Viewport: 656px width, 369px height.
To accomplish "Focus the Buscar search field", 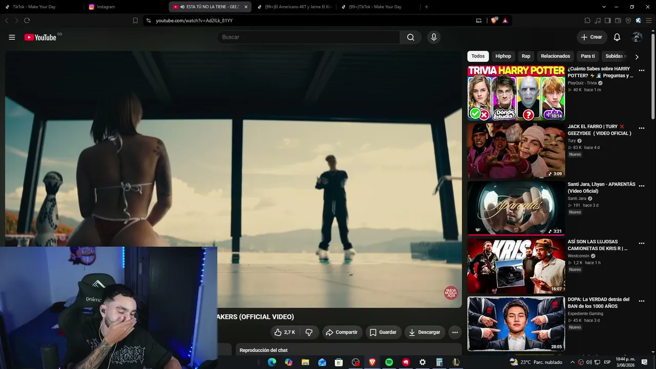I will (309, 37).
